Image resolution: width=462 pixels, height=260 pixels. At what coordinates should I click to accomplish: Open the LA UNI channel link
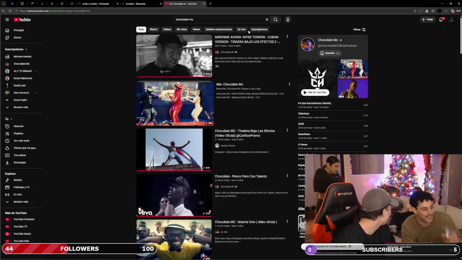[224, 232]
